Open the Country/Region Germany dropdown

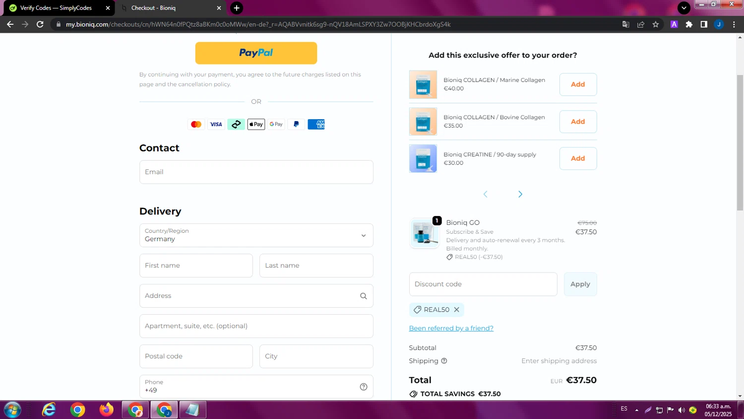tap(256, 235)
